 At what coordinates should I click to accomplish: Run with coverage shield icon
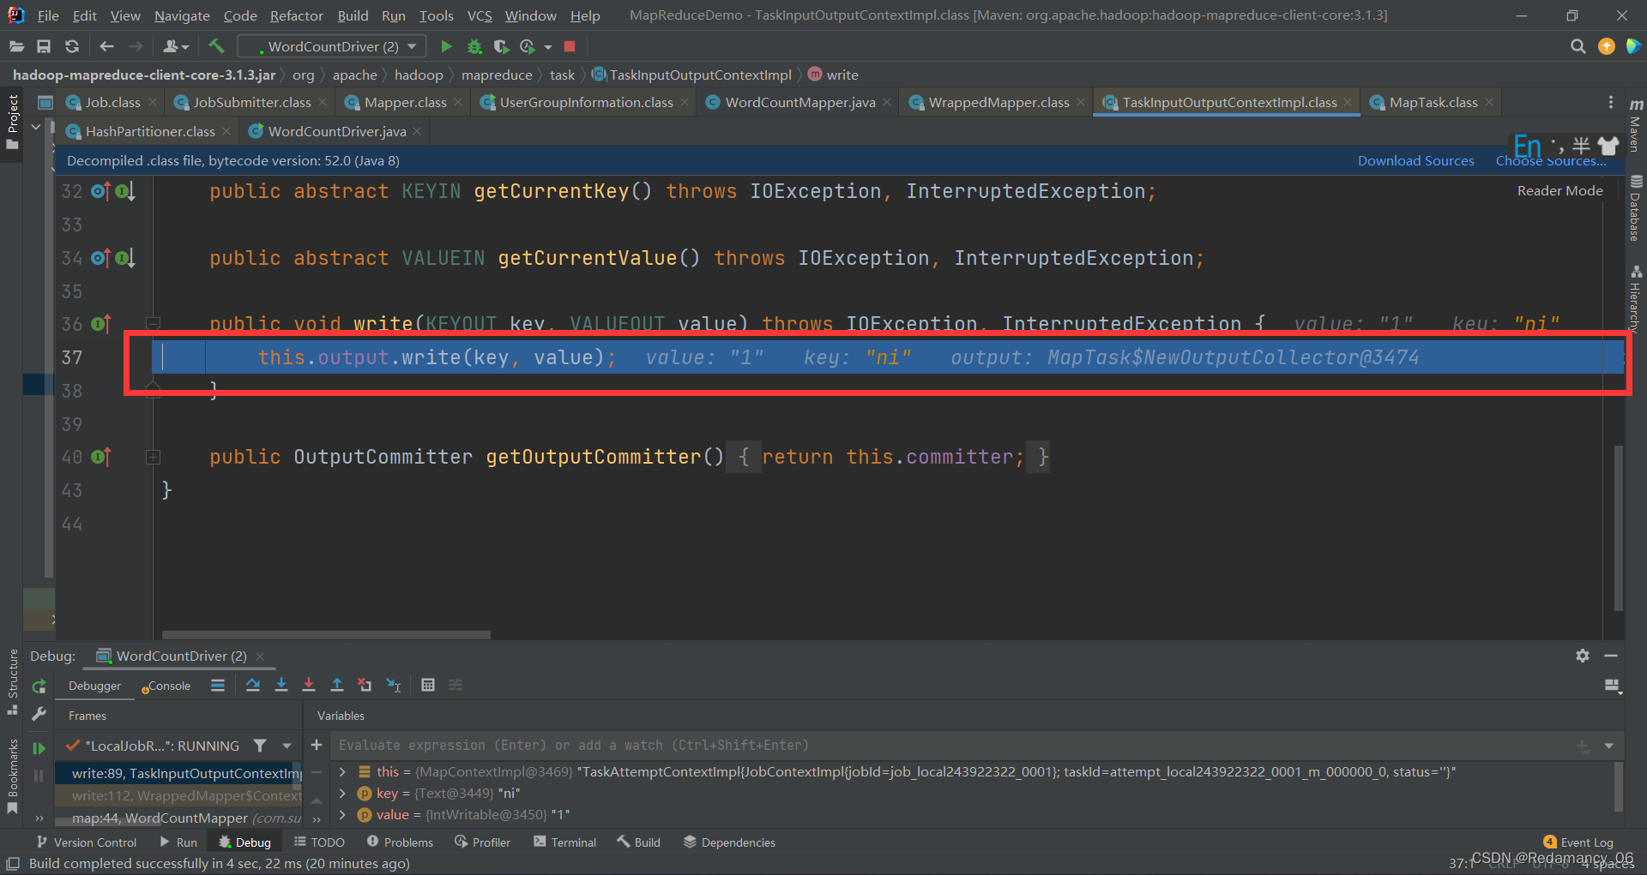tap(502, 46)
